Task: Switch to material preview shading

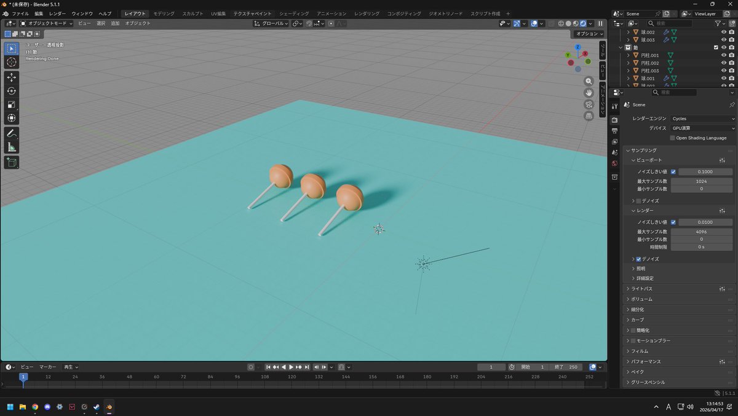Action: pyautogui.click(x=576, y=23)
